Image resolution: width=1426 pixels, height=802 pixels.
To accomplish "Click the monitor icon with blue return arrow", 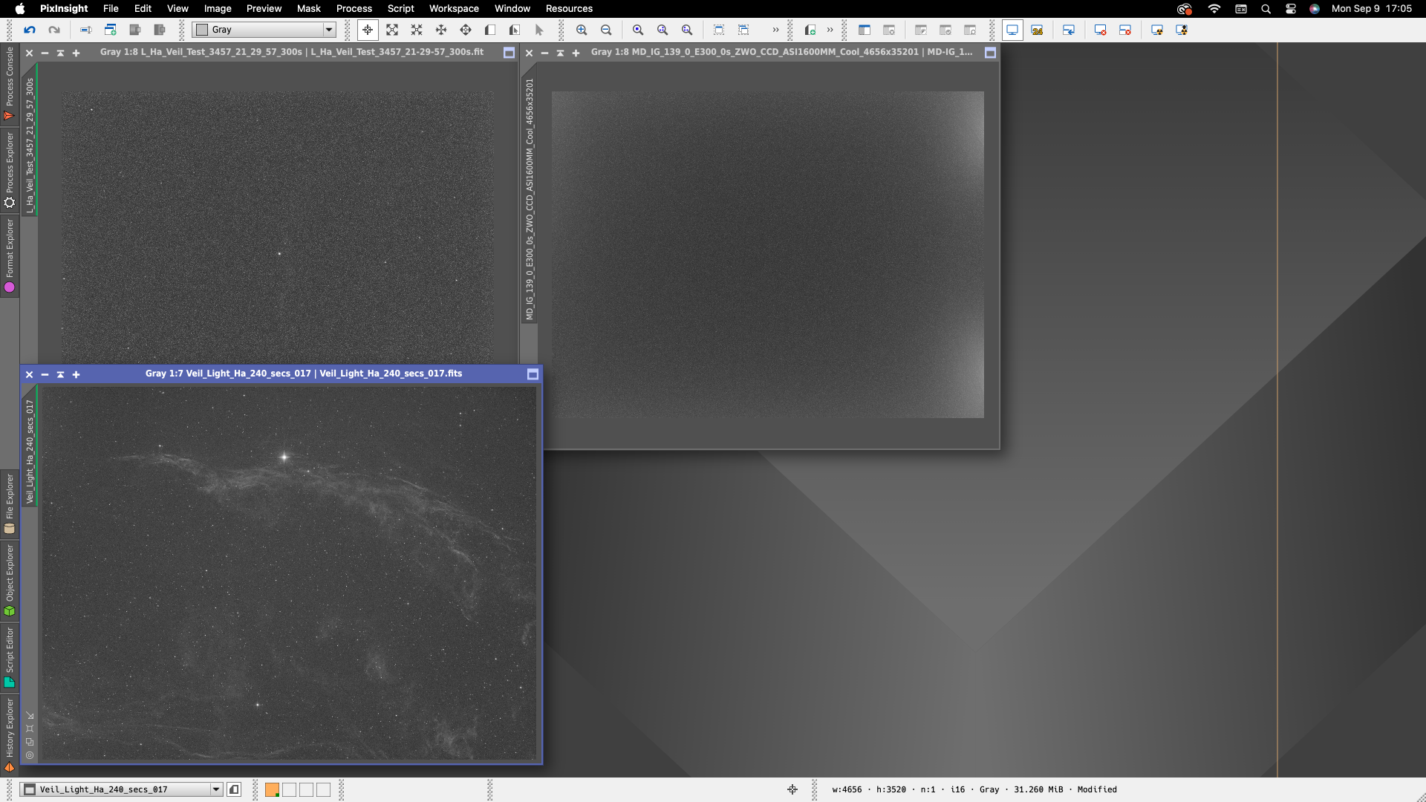I will (1069, 30).
